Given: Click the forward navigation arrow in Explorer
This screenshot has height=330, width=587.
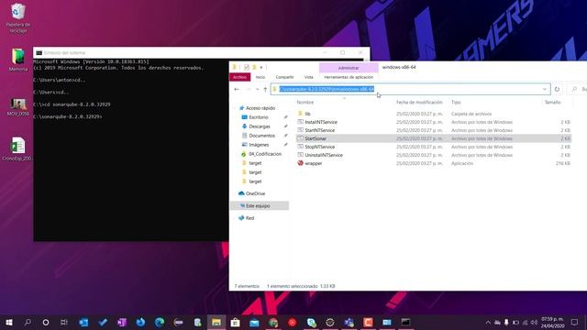Looking at the screenshot, I should click(249, 89).
